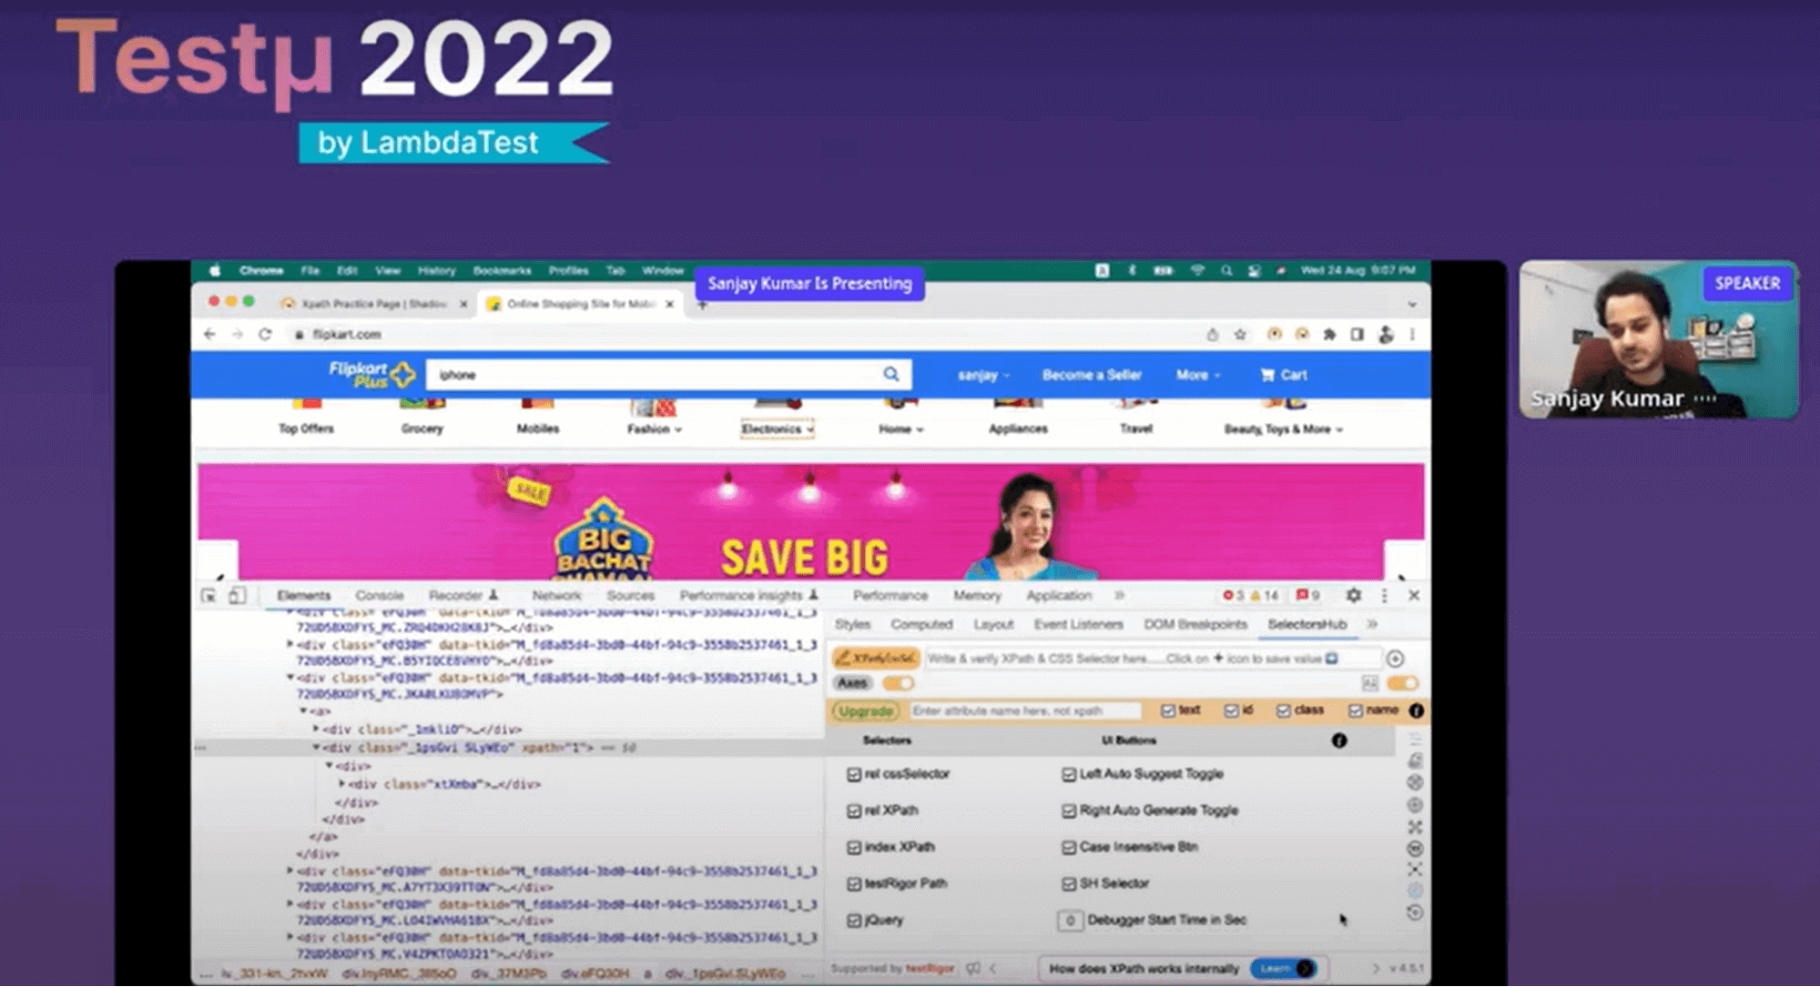Expand the div class _1mkliO node
1820x987 pixels.
click(x=316, y=730)
